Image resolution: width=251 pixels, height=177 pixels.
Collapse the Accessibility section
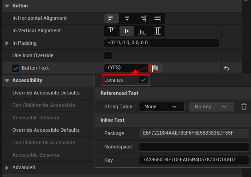tap(7, 80)
